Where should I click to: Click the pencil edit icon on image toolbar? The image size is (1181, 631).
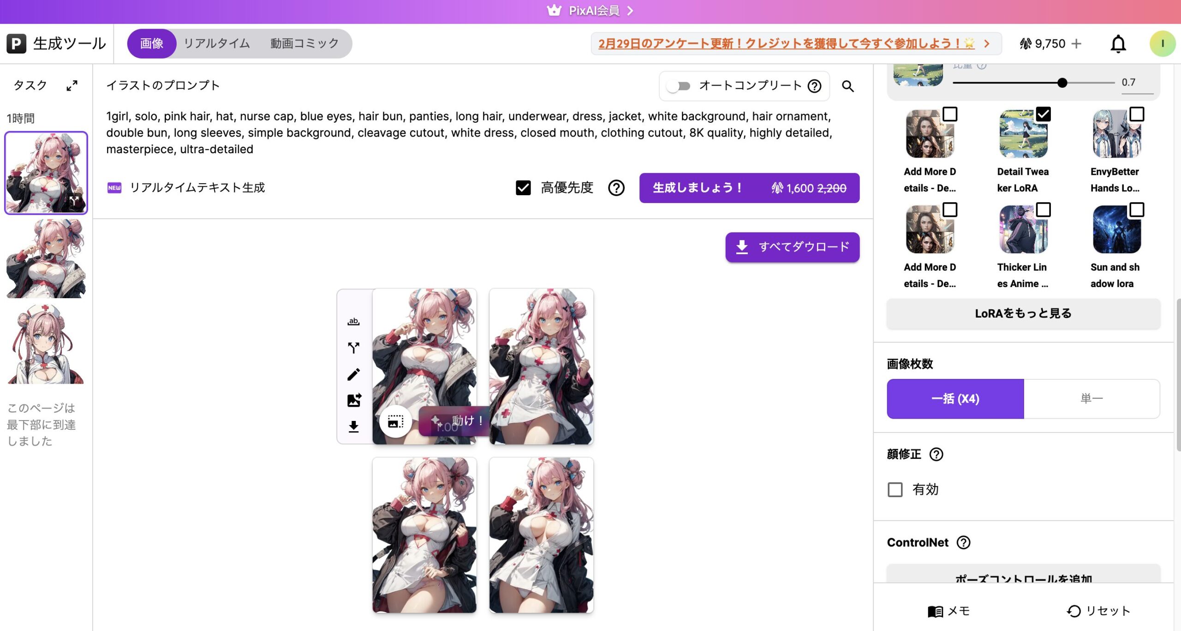(x=353, y=374)
